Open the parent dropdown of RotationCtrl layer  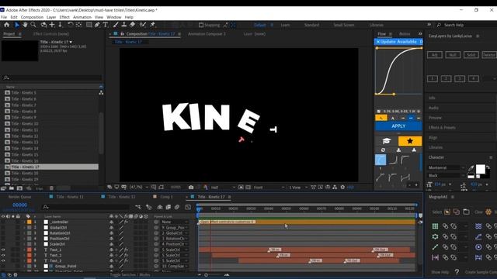point(175,233)
